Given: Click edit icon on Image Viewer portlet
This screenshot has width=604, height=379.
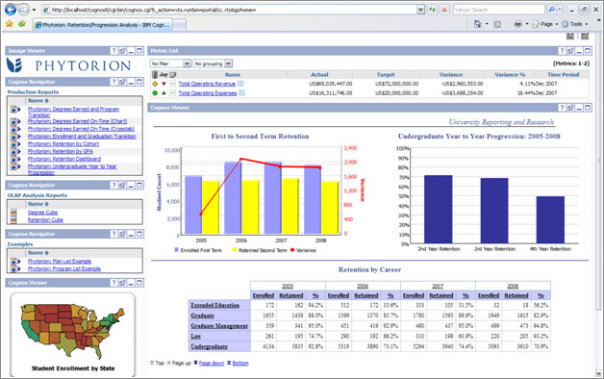Looking at the screenshot, I should point(122,50).
